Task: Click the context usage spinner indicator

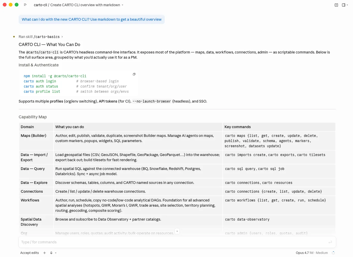Action: (333, 253)
